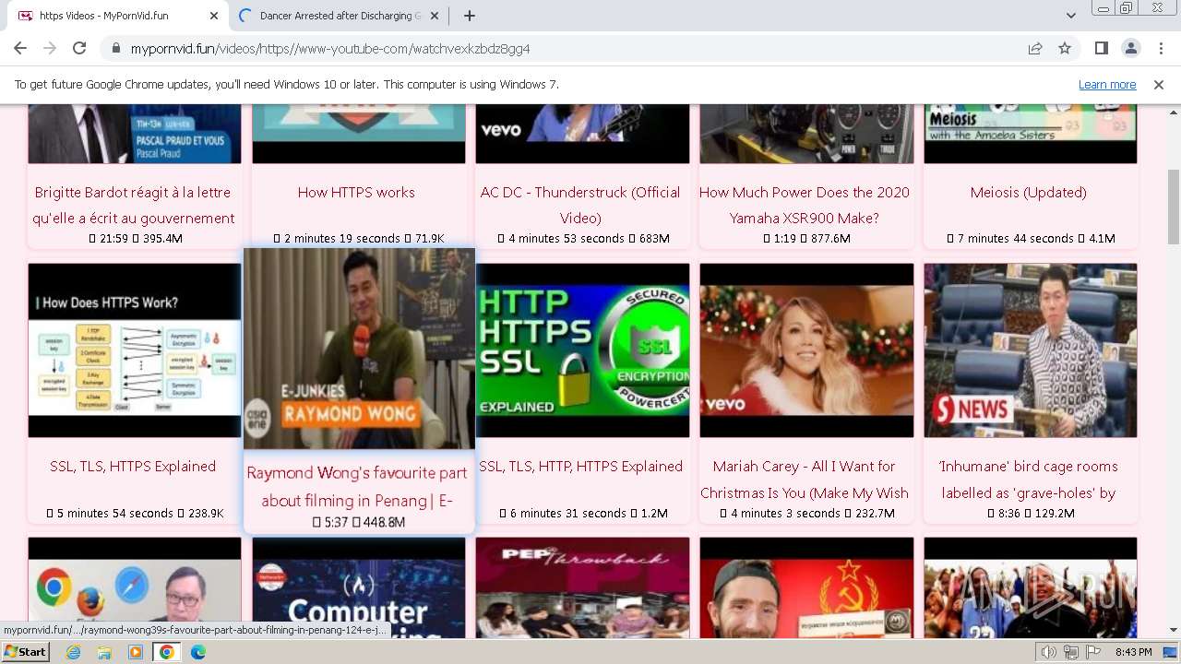Open Chrome three-dot menu
This screenshot has height=664, width=1181.
[1161, 48]
